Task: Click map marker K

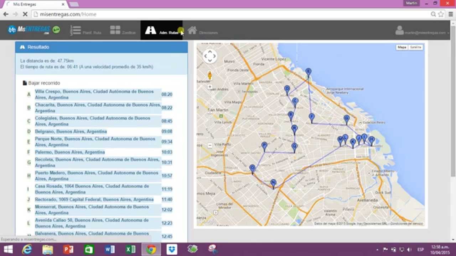Action: [353, 143]
